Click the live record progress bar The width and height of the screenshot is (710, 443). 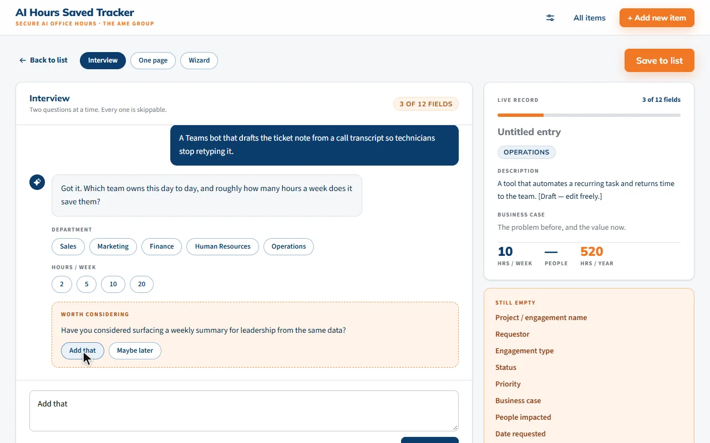click(x=589, y=115)
